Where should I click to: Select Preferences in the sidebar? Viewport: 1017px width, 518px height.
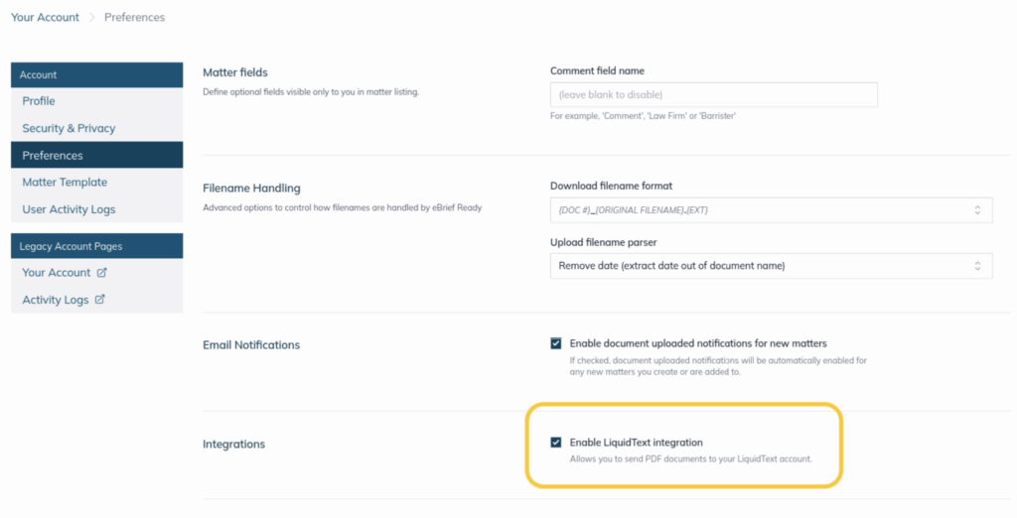[x=53, y=156]
